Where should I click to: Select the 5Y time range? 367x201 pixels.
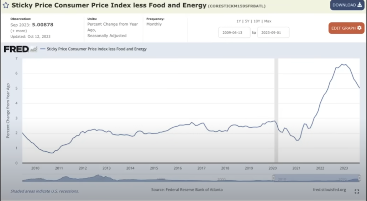[x=247, y=21]
